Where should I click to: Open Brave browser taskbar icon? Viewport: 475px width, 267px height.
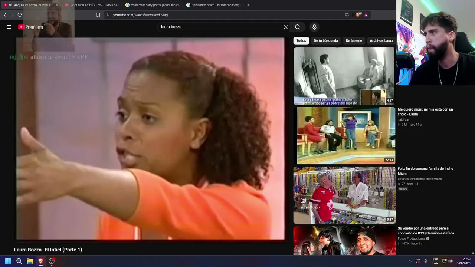41,261
